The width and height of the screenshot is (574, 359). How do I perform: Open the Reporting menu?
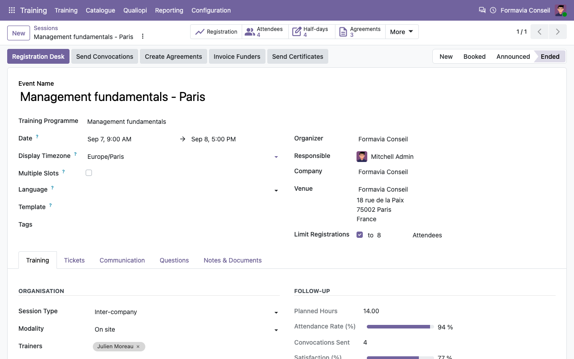tap(169, 10)
